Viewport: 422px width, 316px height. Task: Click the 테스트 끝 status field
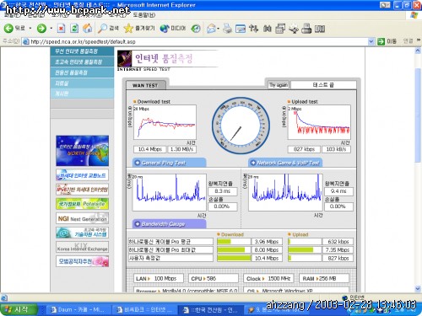[x=323, y=85]
